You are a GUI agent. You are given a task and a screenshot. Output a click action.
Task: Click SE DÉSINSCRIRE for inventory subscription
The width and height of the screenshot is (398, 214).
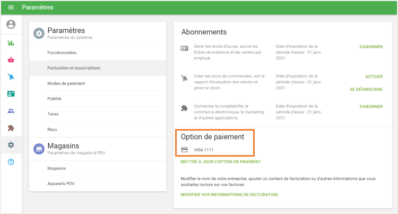click(x=366, y=89)
